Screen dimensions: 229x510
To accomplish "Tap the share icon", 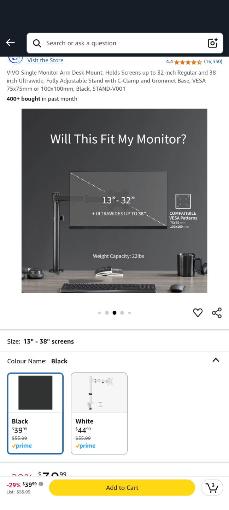I will pyautogui.click(x=217, y=313).
